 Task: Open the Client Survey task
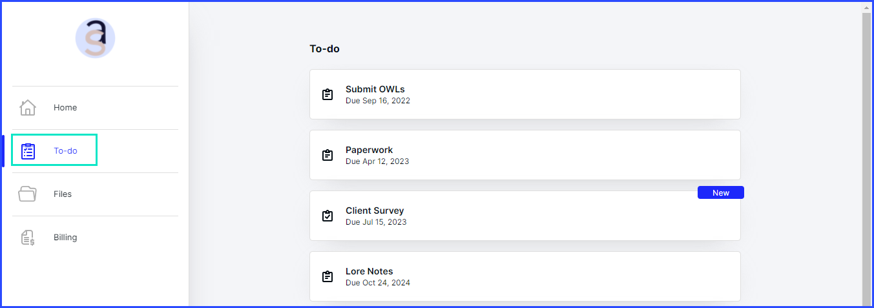tap(525, 216)
